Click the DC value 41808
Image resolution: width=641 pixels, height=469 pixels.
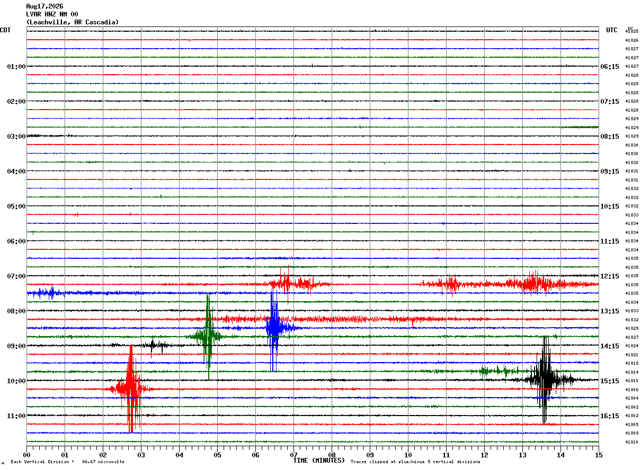[x=632, y=433]
